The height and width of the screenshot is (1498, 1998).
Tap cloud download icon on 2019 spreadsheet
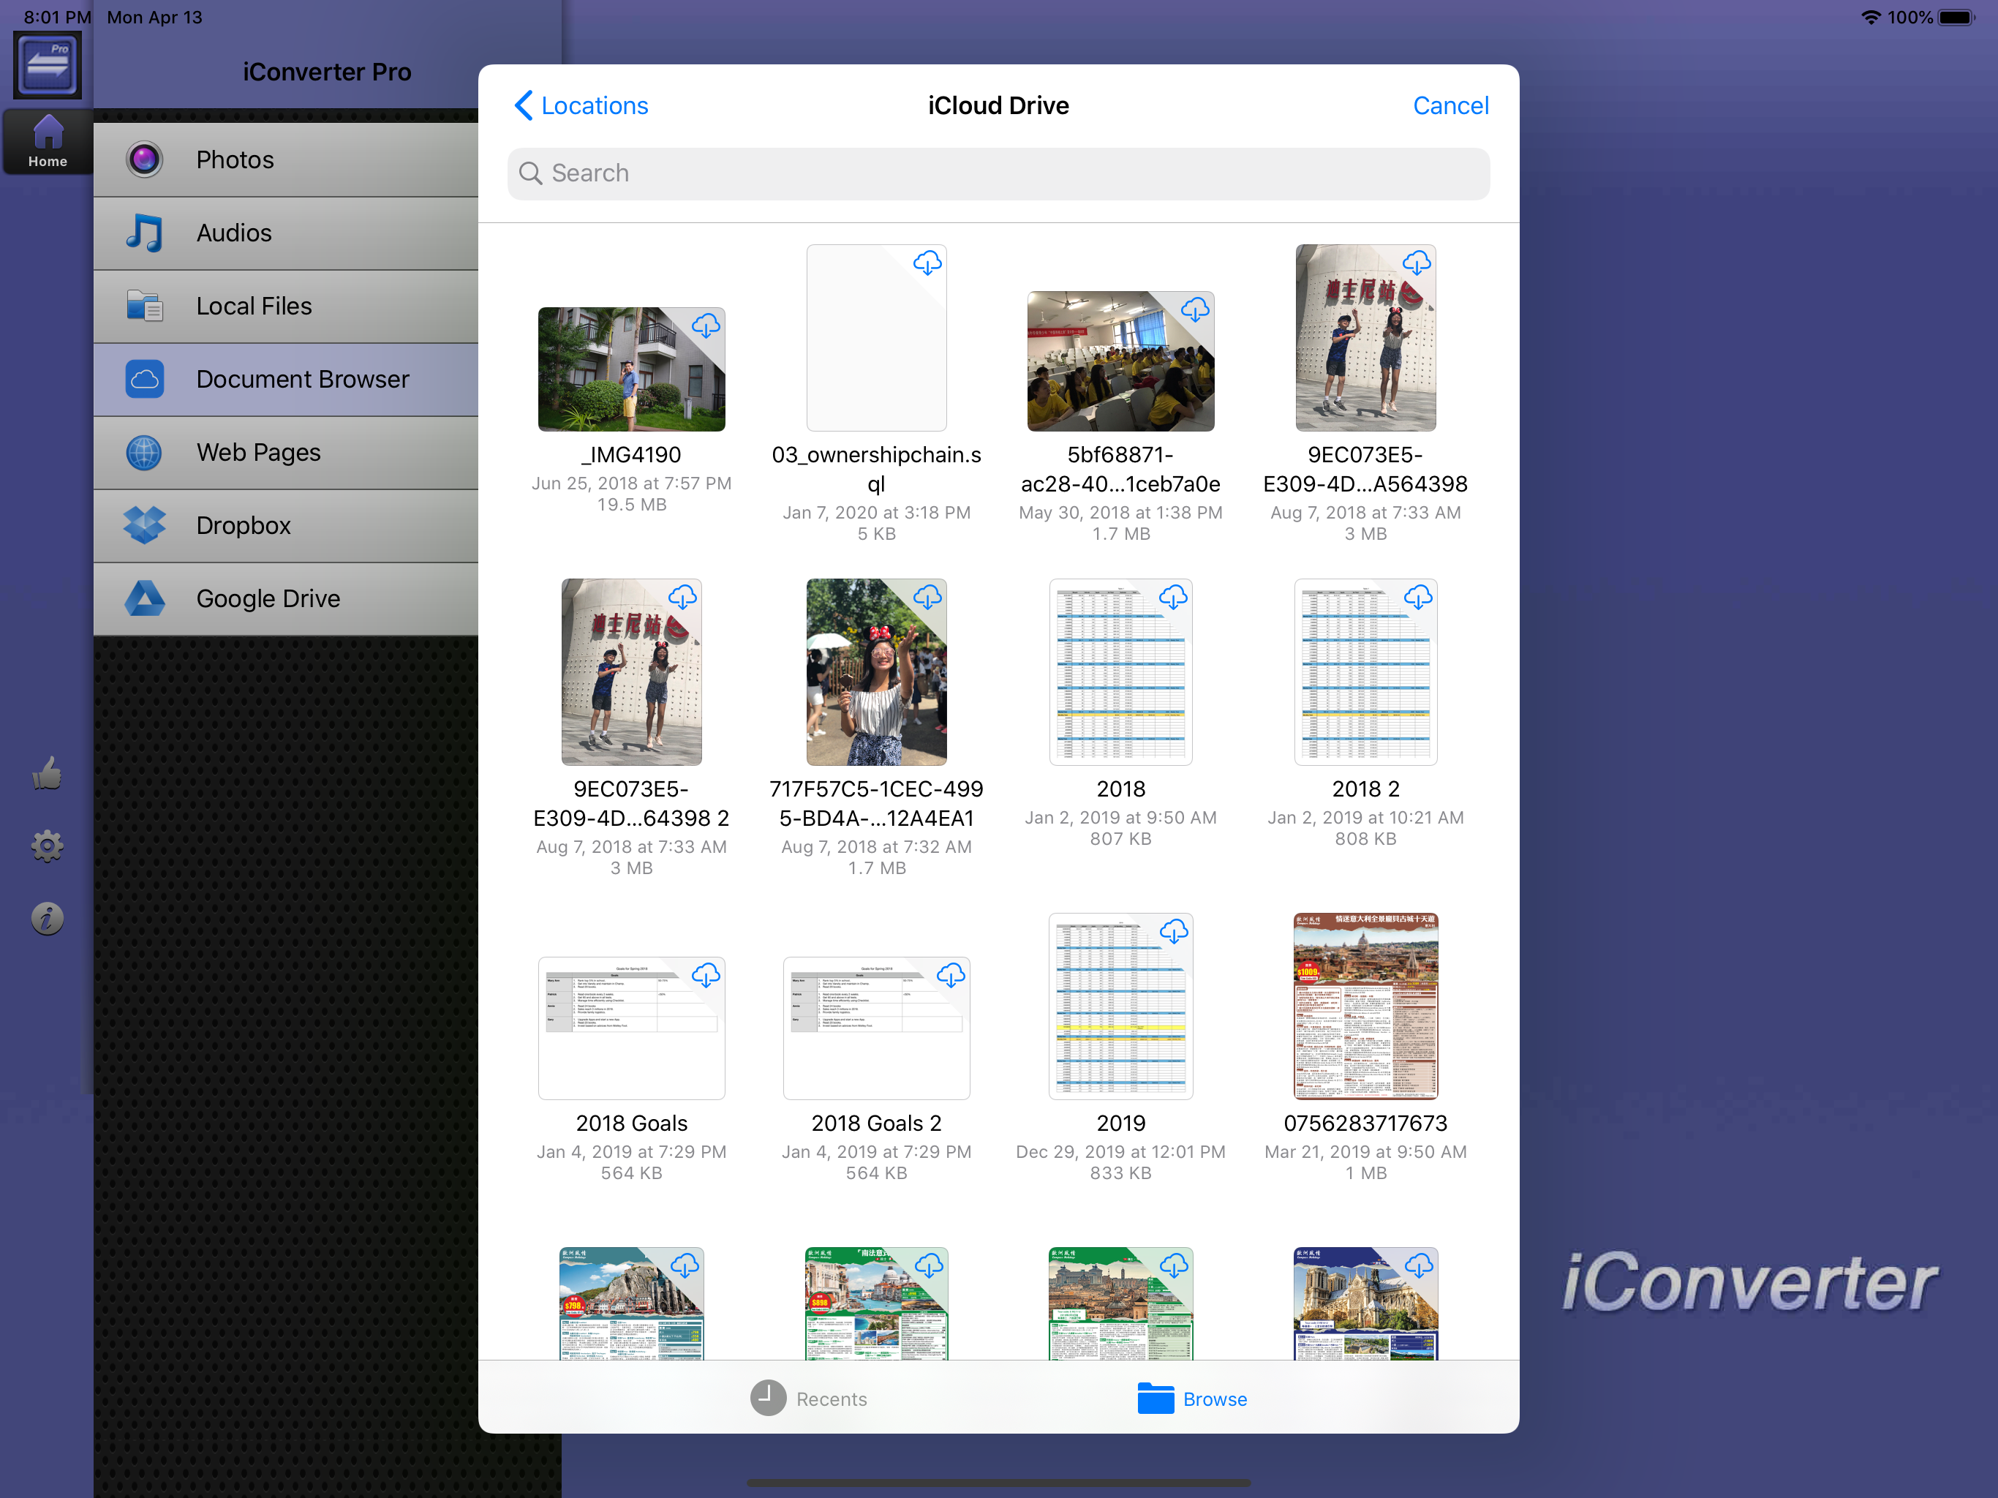pyautogui.click(x=1173, y=932)
